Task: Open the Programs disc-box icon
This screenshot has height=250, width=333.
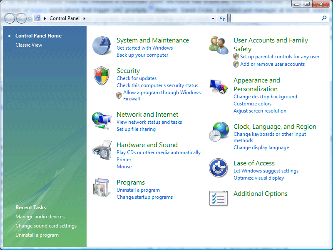Action: tap(102, 187)
